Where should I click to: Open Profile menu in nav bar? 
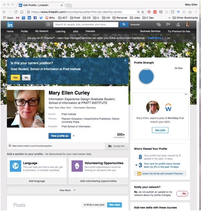tap(24, 31)
